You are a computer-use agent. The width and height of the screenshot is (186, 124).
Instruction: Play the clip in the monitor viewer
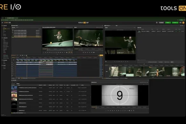point(119,62)
